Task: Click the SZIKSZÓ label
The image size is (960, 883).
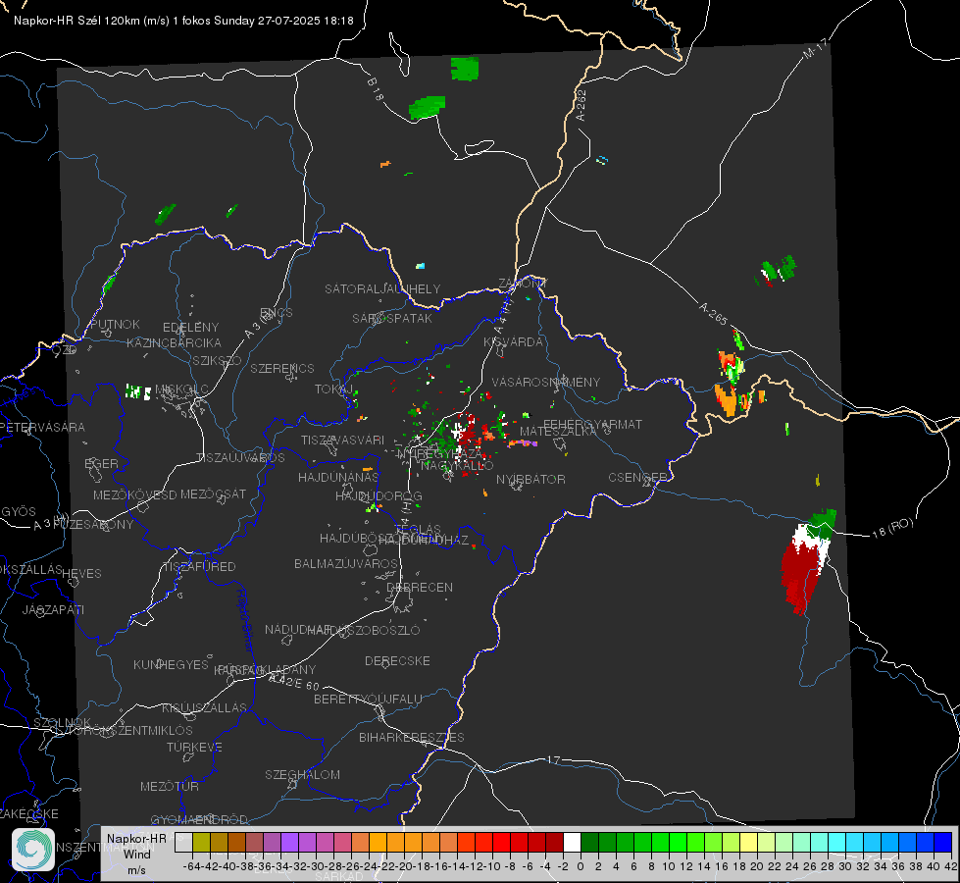Action: tap(218, 360)
